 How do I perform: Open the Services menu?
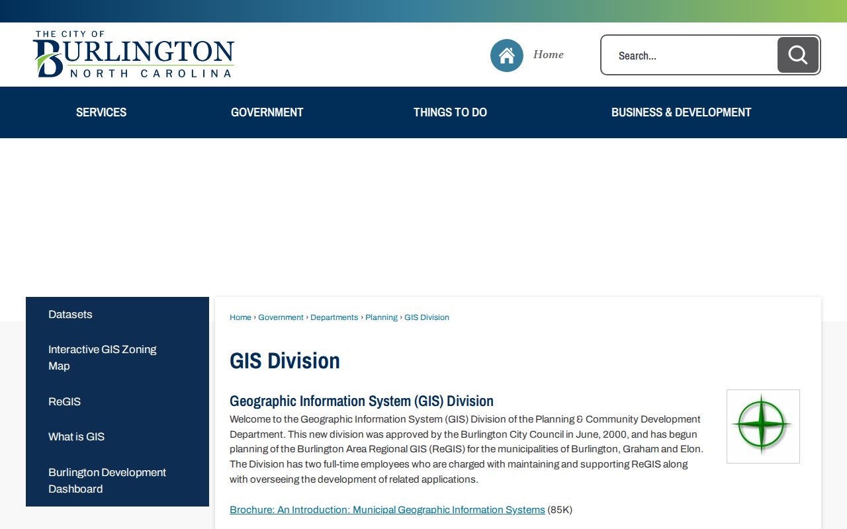click(x=101, y=112)
